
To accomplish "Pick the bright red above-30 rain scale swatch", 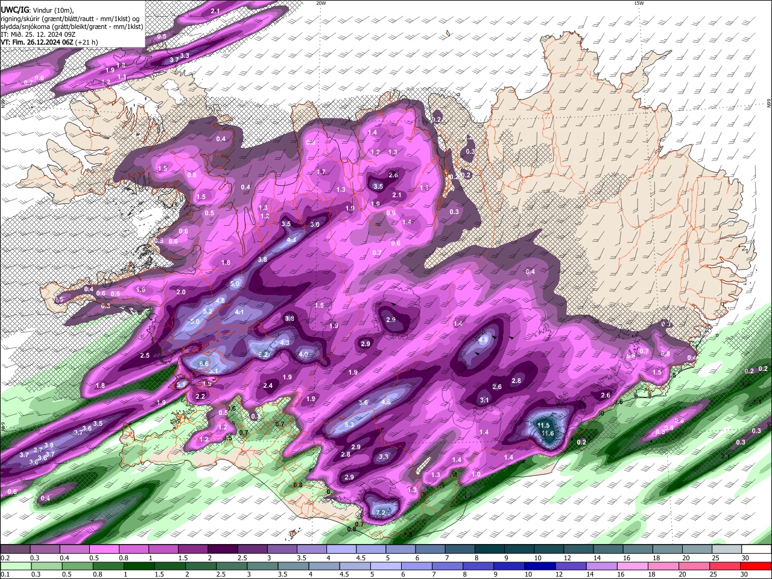I will 755,566.
